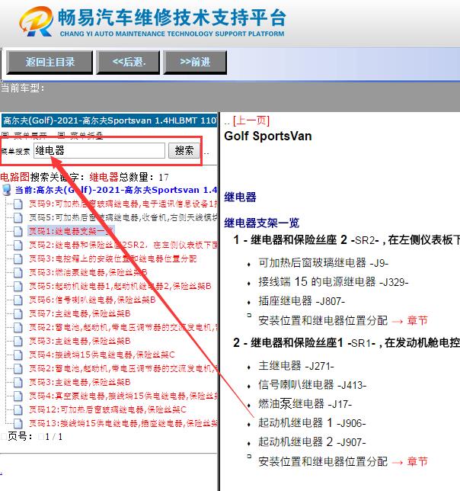Click page icon of 页码1:继电器支架一览
The image size is (460, 491).
click(x=18, y=231)
